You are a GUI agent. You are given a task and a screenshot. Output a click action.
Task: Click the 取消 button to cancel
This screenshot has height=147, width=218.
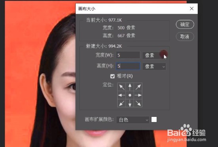pyautogui.click(x=185, y=37)
